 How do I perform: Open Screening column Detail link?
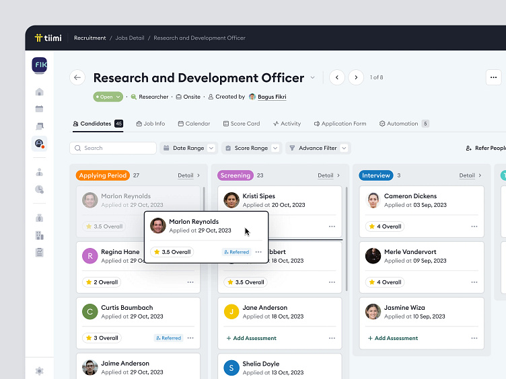click(329, 175)
